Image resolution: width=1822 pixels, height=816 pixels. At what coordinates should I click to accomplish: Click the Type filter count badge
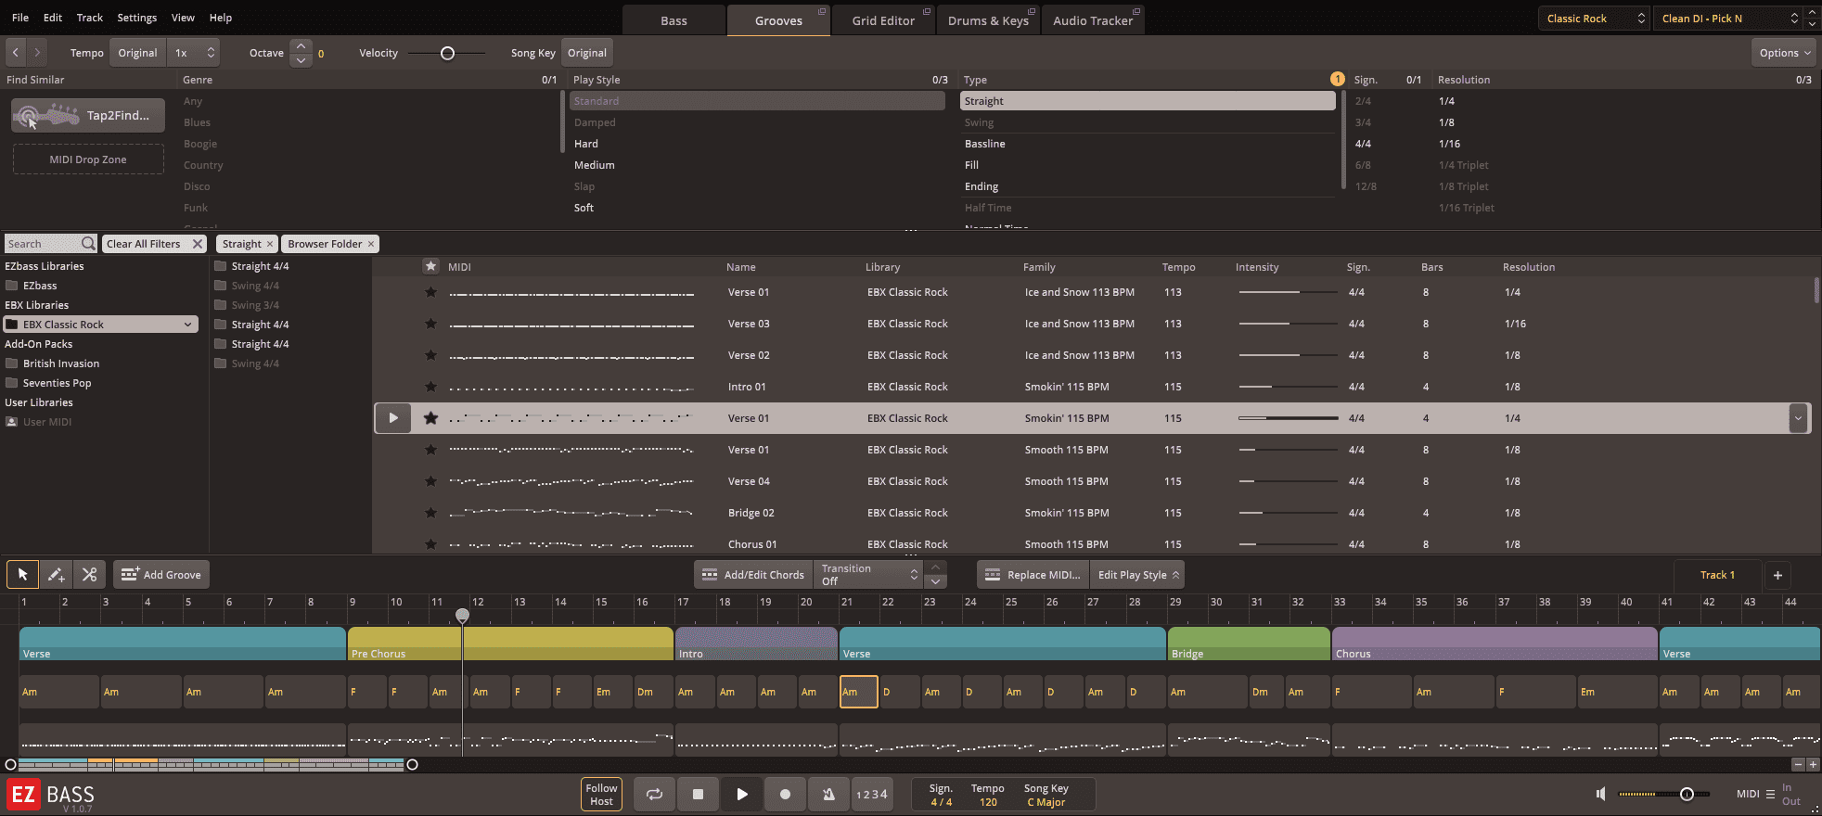pyautogui.click(x=1338, y=79)
